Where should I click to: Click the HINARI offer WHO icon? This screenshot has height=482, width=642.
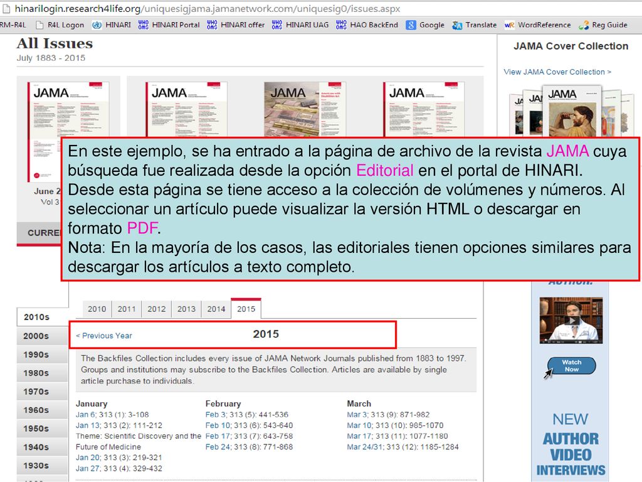(212, 25)
